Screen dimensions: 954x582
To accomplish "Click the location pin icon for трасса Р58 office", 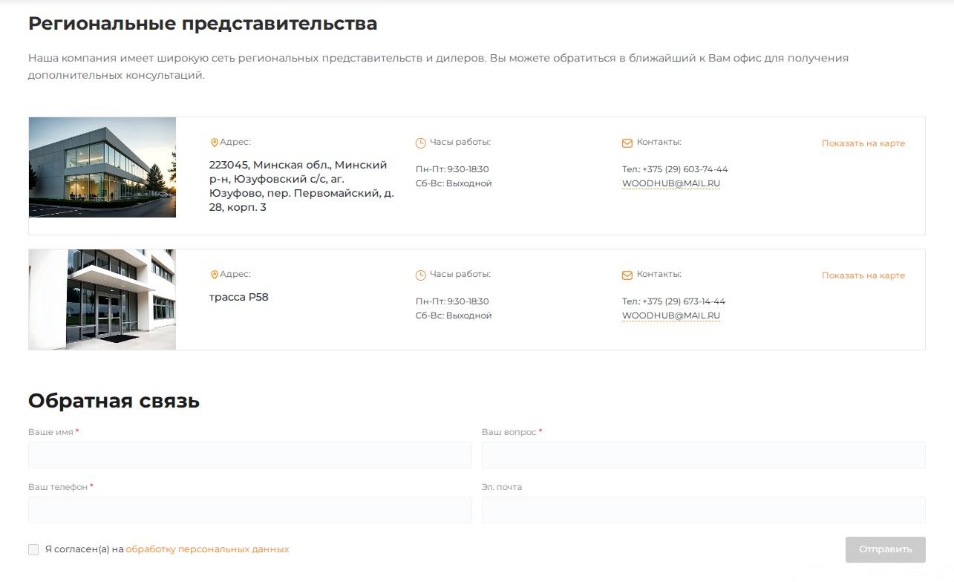I will tap(215, 274).
